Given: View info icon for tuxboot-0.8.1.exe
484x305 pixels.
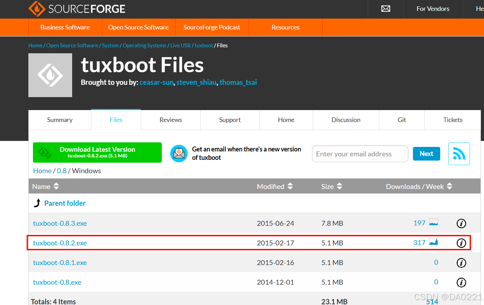Looking at the screenshot, I should (x=461, y=263).
